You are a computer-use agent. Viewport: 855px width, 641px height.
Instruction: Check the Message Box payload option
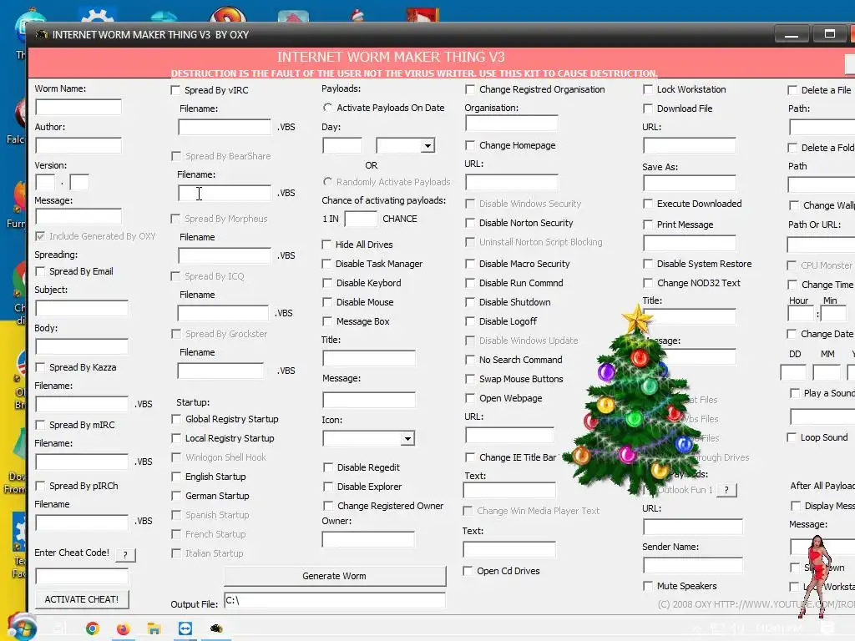(327, 321)
